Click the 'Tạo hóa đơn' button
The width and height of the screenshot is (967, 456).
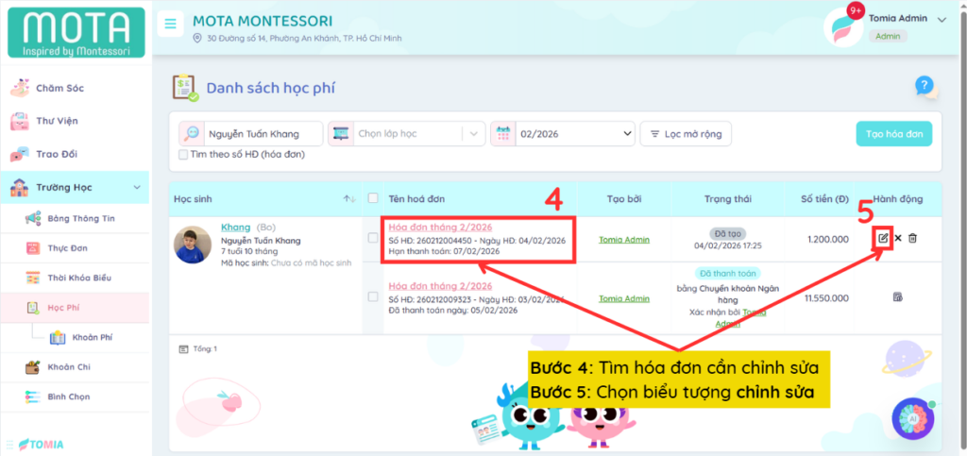(x=893, y=134)
